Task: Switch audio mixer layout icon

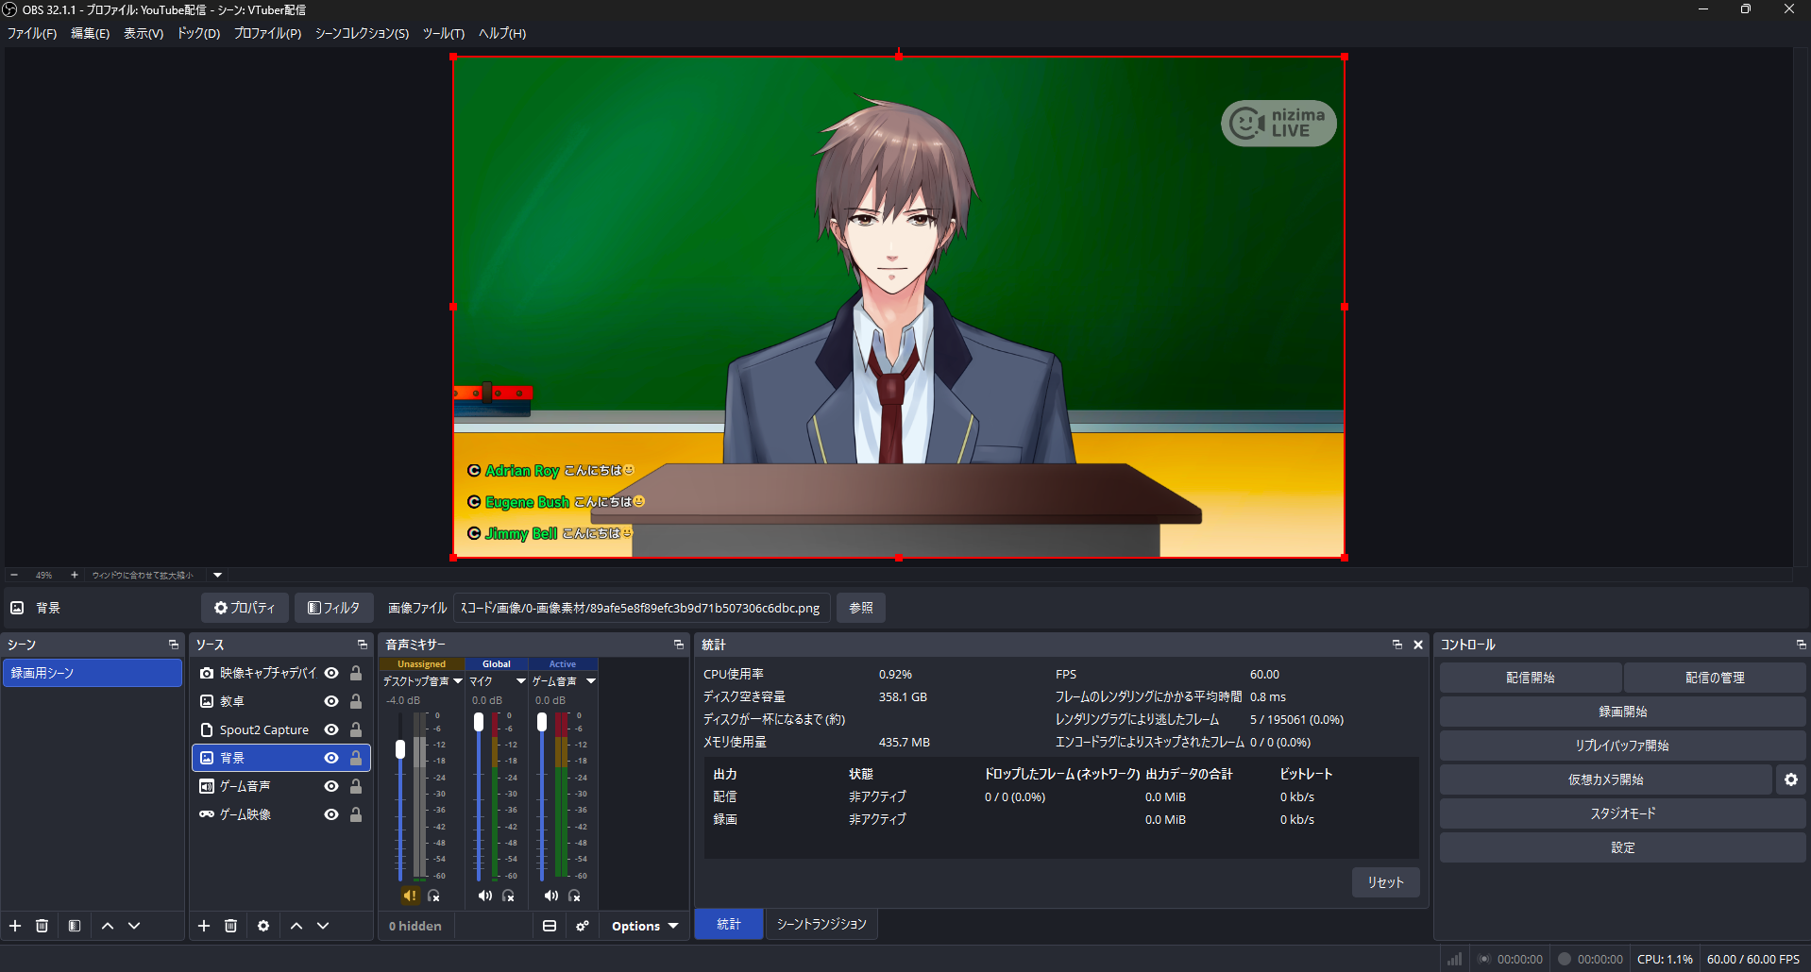Action: (x=550, y=926)
